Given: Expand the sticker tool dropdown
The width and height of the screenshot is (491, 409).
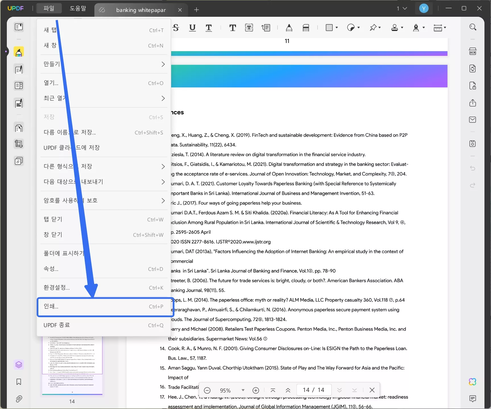Looking at the screenshot, I should (359, 28).
